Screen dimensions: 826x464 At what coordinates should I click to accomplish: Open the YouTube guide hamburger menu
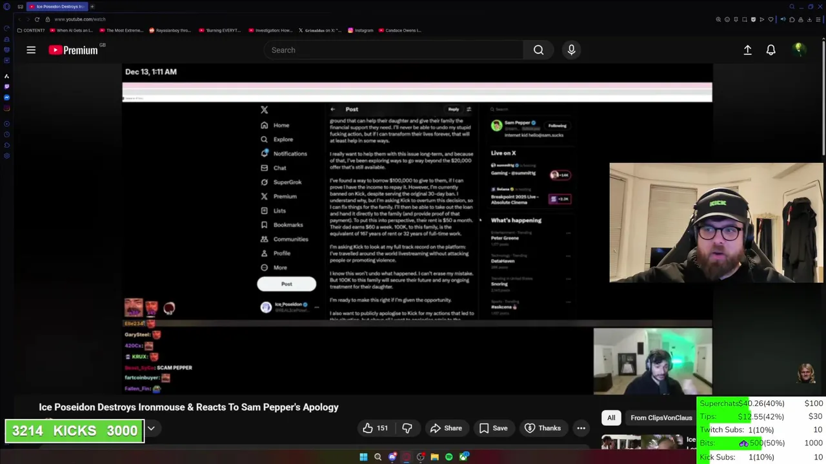tap(31, 50)
